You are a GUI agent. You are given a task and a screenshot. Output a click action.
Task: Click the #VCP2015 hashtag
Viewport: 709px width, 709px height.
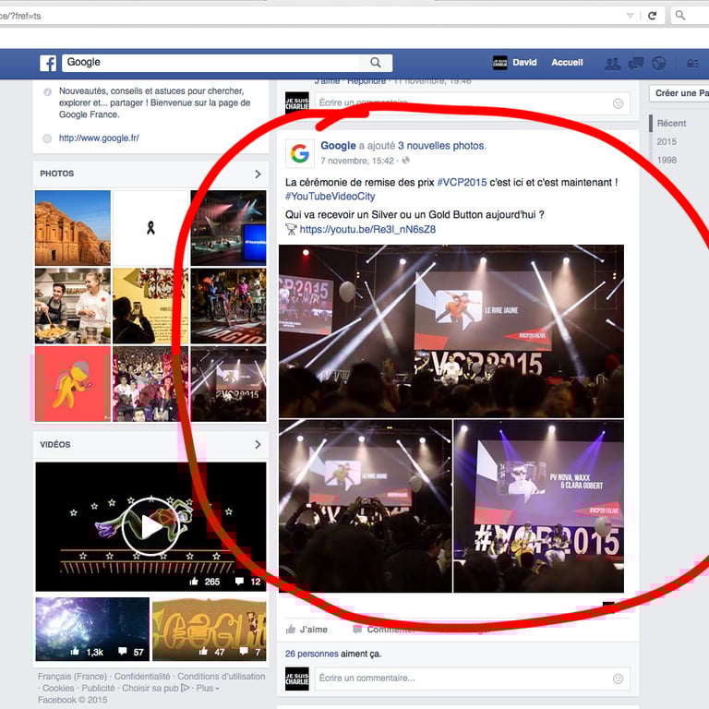coord(462,182)
